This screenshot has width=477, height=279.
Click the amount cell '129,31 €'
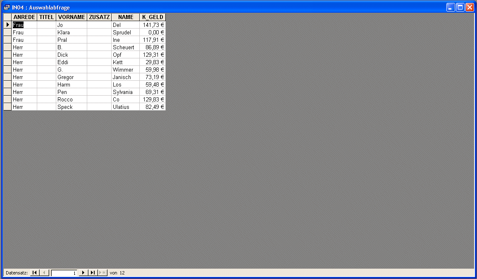click(153, 55)
